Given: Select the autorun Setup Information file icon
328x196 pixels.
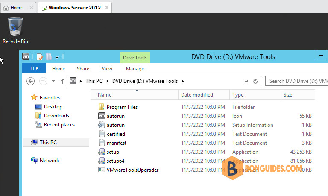Looking at the screenshot, I should click(x=102, y=125).
